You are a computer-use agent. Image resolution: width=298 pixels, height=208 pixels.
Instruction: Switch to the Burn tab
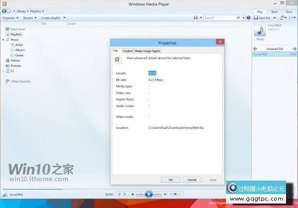274,11
